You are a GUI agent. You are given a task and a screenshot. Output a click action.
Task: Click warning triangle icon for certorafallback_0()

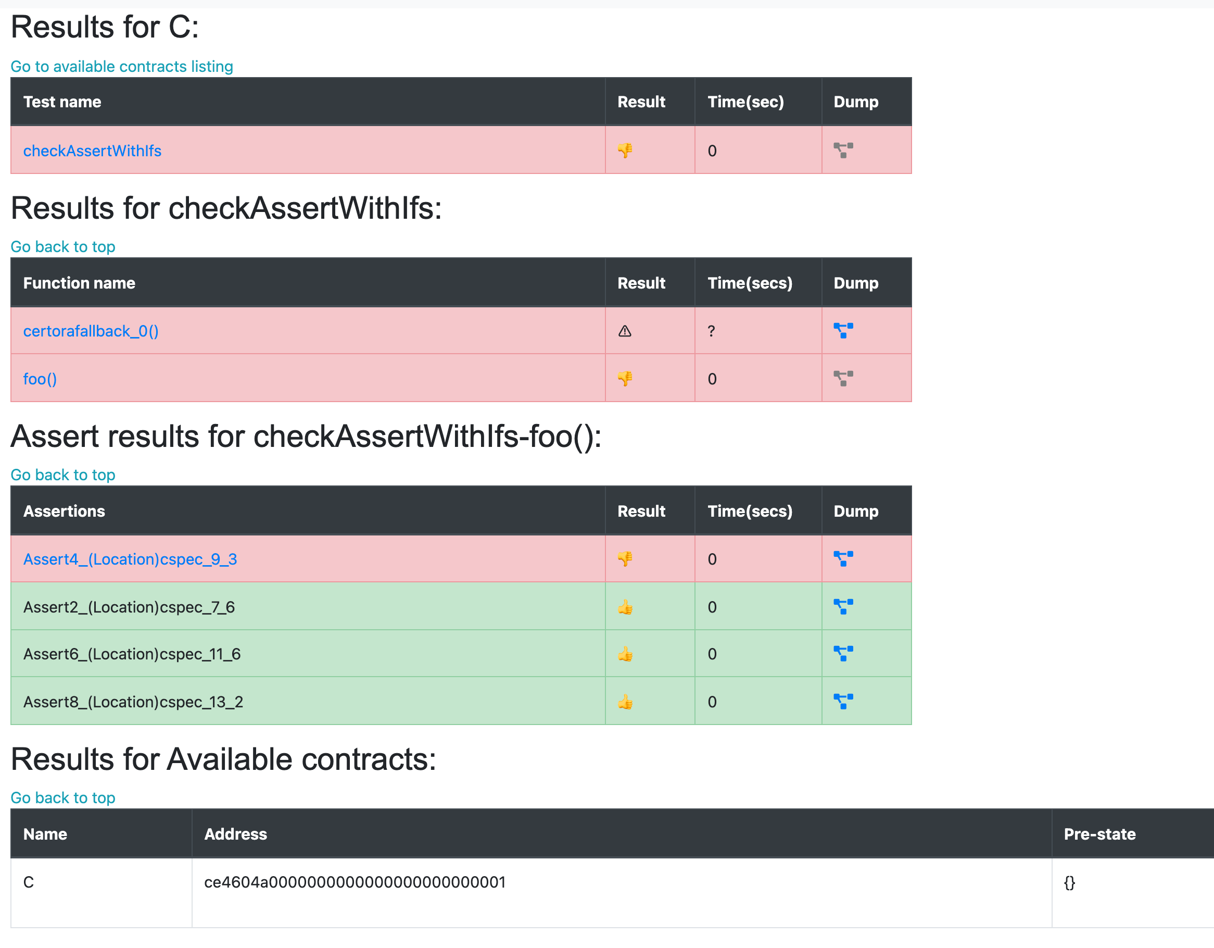click(625, 331)
